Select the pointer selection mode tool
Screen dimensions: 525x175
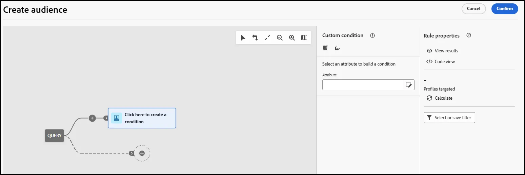coord(243,38)
